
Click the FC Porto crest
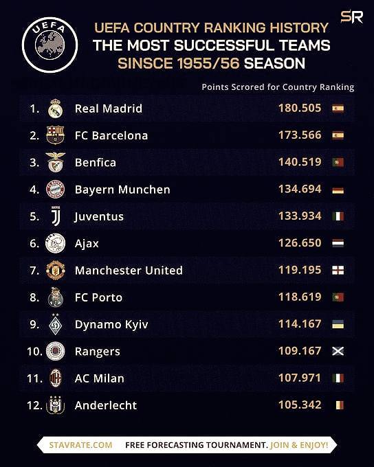(56, 297)
